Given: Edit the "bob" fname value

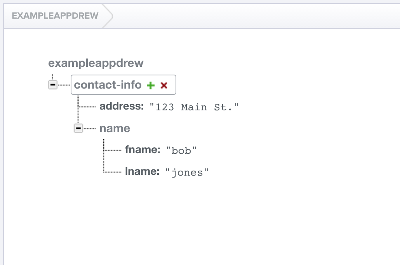Looking at the screenshot, I should coord(181,151).
